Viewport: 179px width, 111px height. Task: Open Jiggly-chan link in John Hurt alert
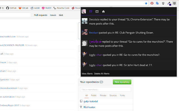pos(96,65)
